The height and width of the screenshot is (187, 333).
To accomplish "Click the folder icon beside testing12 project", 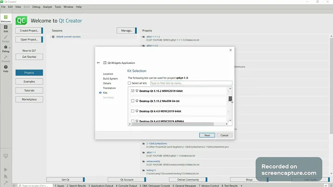I will tap(144, 170).
